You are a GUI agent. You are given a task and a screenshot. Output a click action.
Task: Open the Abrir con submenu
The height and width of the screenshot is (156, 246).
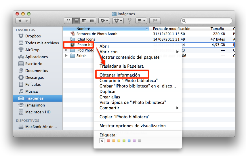(x=138, y=52)
